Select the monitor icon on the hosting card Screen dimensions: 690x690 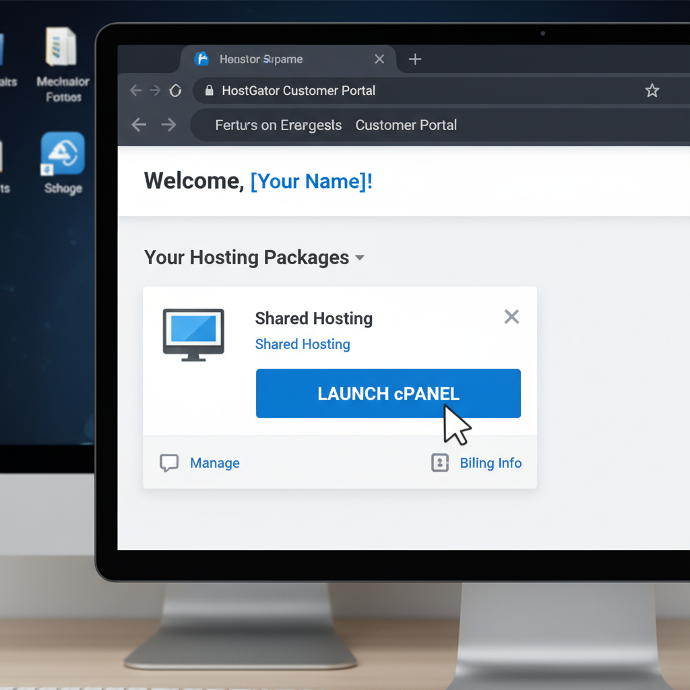[x=193, y=334]
